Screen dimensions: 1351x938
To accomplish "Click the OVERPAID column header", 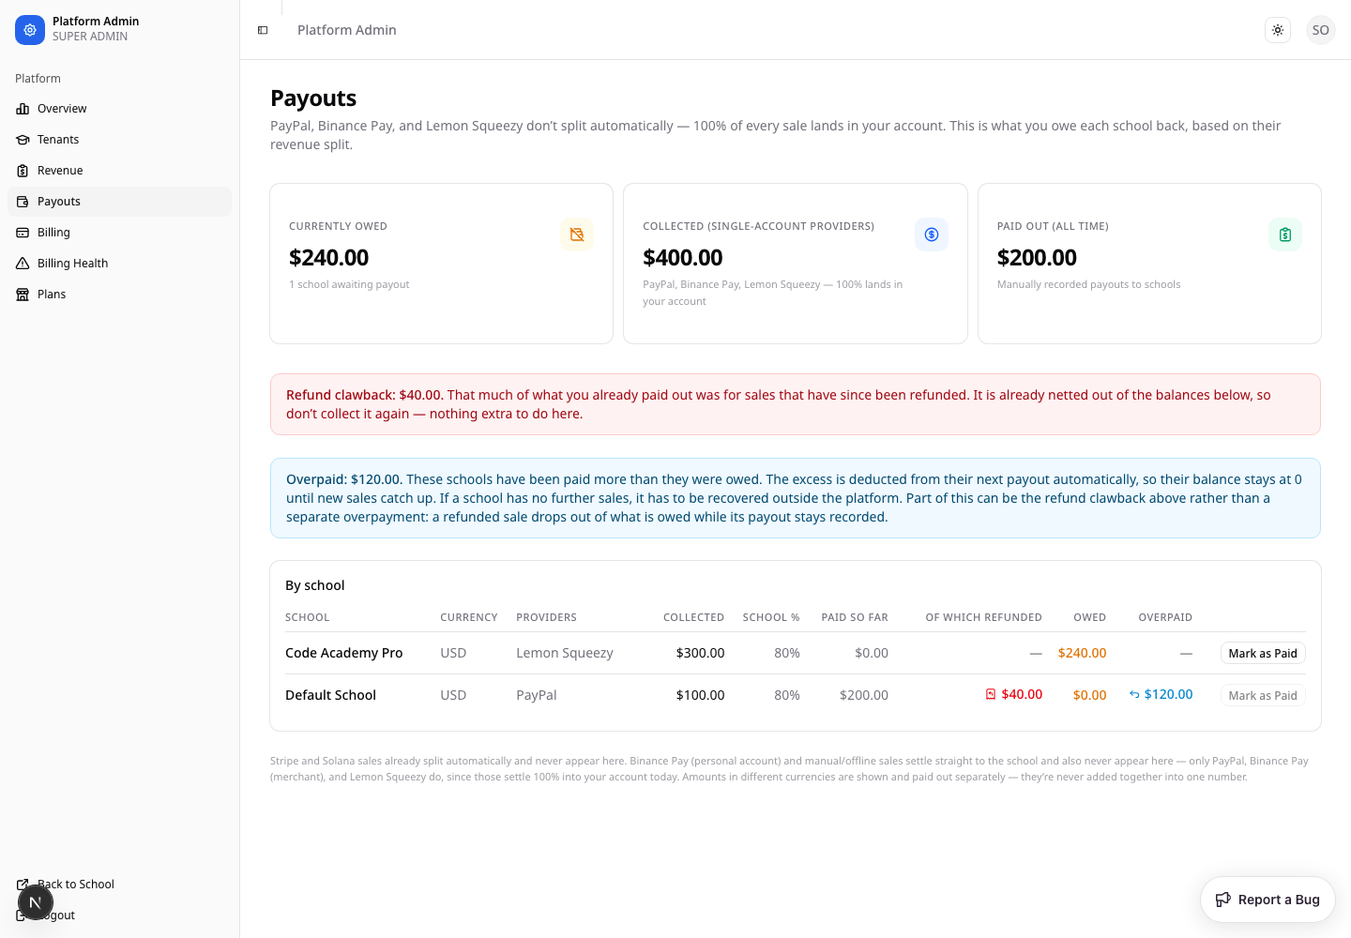I will tap(1165, 617).
